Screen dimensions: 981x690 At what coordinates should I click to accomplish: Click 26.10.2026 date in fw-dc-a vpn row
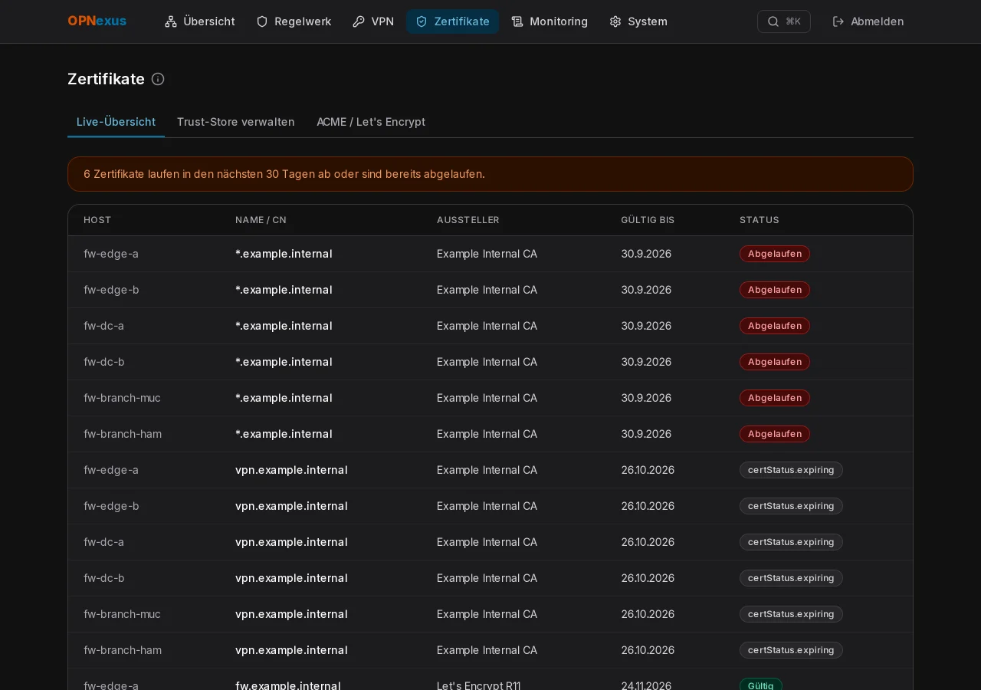pyautogui.click(x=648, y=542)
